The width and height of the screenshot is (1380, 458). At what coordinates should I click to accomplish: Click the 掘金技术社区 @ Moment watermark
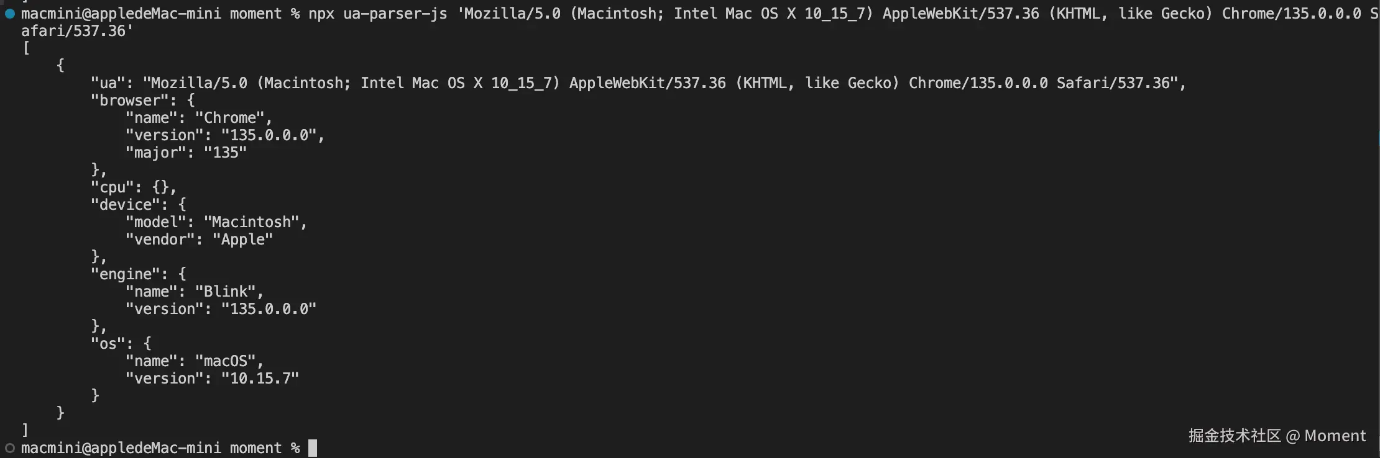coord(1277,436)
